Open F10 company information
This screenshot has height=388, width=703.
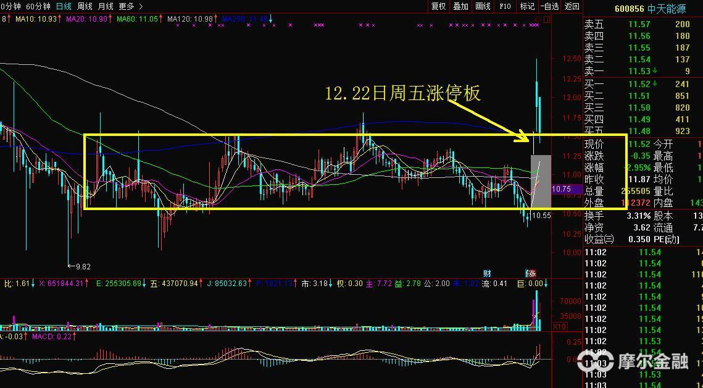(x=505, y=7)
